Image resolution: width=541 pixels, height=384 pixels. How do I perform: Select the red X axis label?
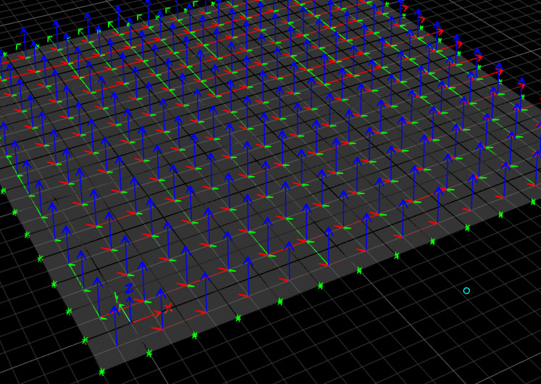pos(168,307)
